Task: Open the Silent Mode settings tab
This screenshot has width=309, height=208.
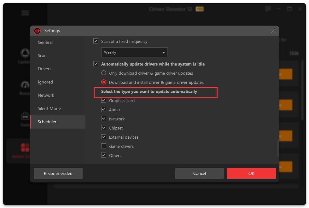Action: [58, 108]
